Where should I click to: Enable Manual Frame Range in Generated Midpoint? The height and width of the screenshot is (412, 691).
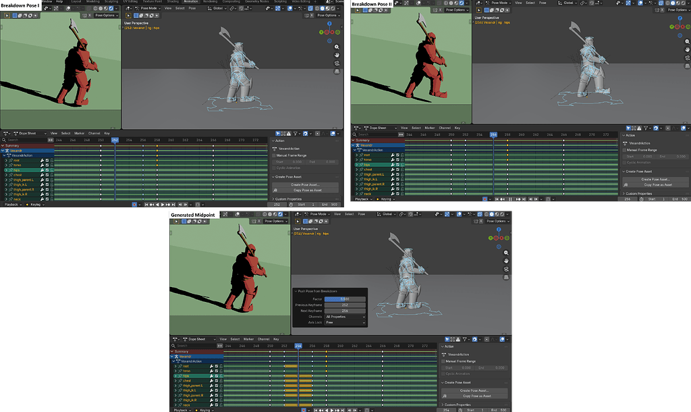tap(443, 361)
